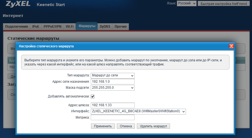The width and height of the screenshot is (252, 138).
Task: Open the "Язык" language selector
Action: point(187,4)
